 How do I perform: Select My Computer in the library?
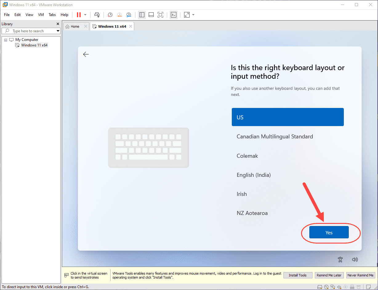27,40
